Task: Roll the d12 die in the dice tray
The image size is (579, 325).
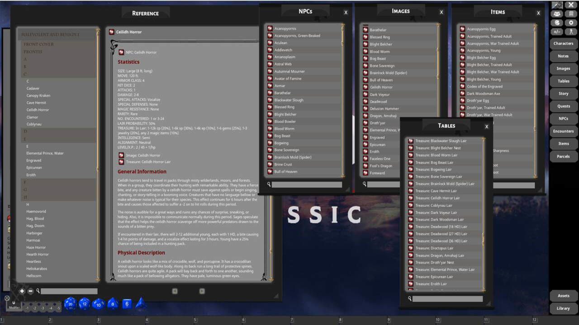Action: 85,304
